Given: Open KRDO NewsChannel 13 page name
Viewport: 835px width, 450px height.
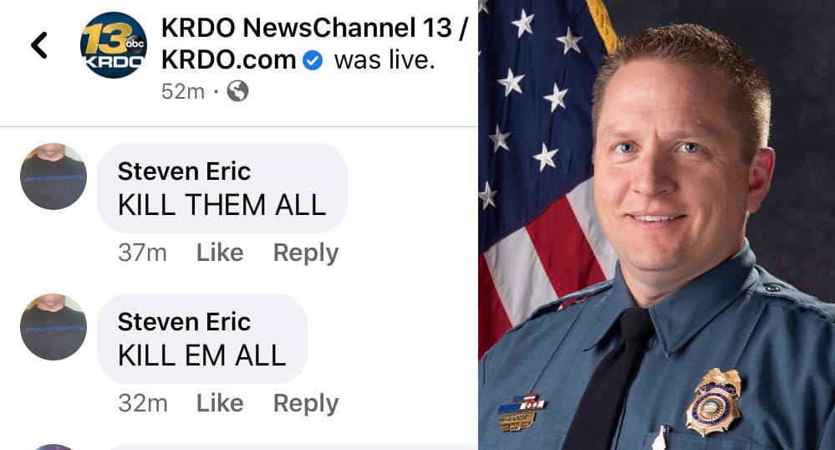Looking at the screenshot, I should [x=314, y=43].
